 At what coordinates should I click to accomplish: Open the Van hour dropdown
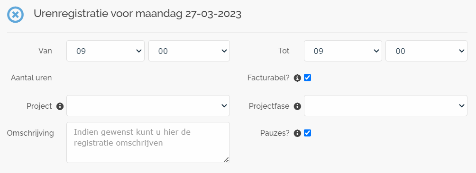click(x=105, y=51)
